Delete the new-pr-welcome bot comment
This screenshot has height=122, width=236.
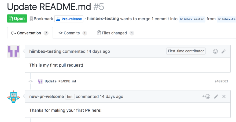[x=224, y=97]
